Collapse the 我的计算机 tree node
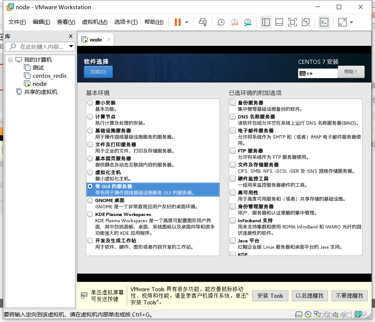The height and width of the screenshot is (322, 375). point(11,60)
